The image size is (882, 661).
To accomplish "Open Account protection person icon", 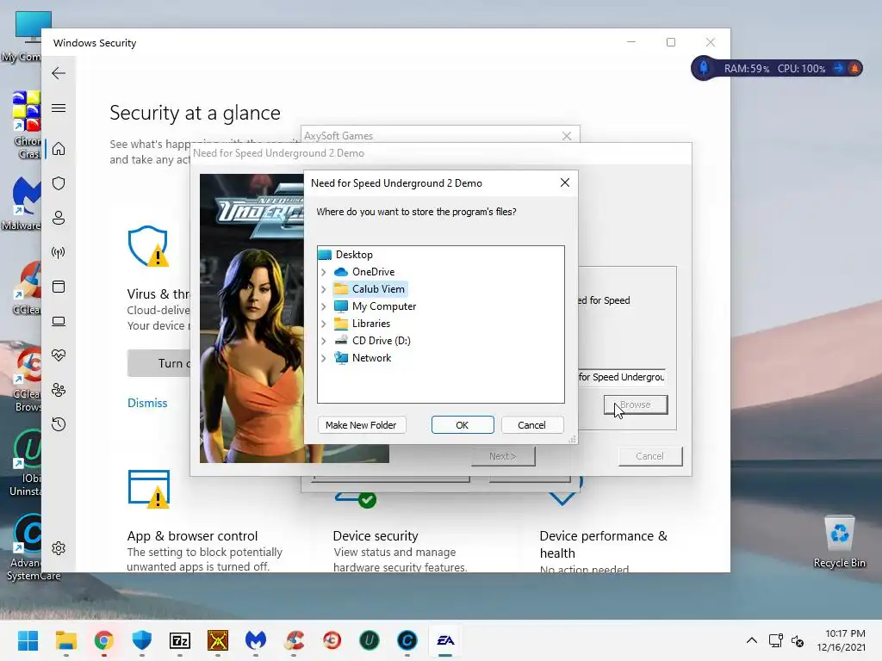I will click(59, 218).
